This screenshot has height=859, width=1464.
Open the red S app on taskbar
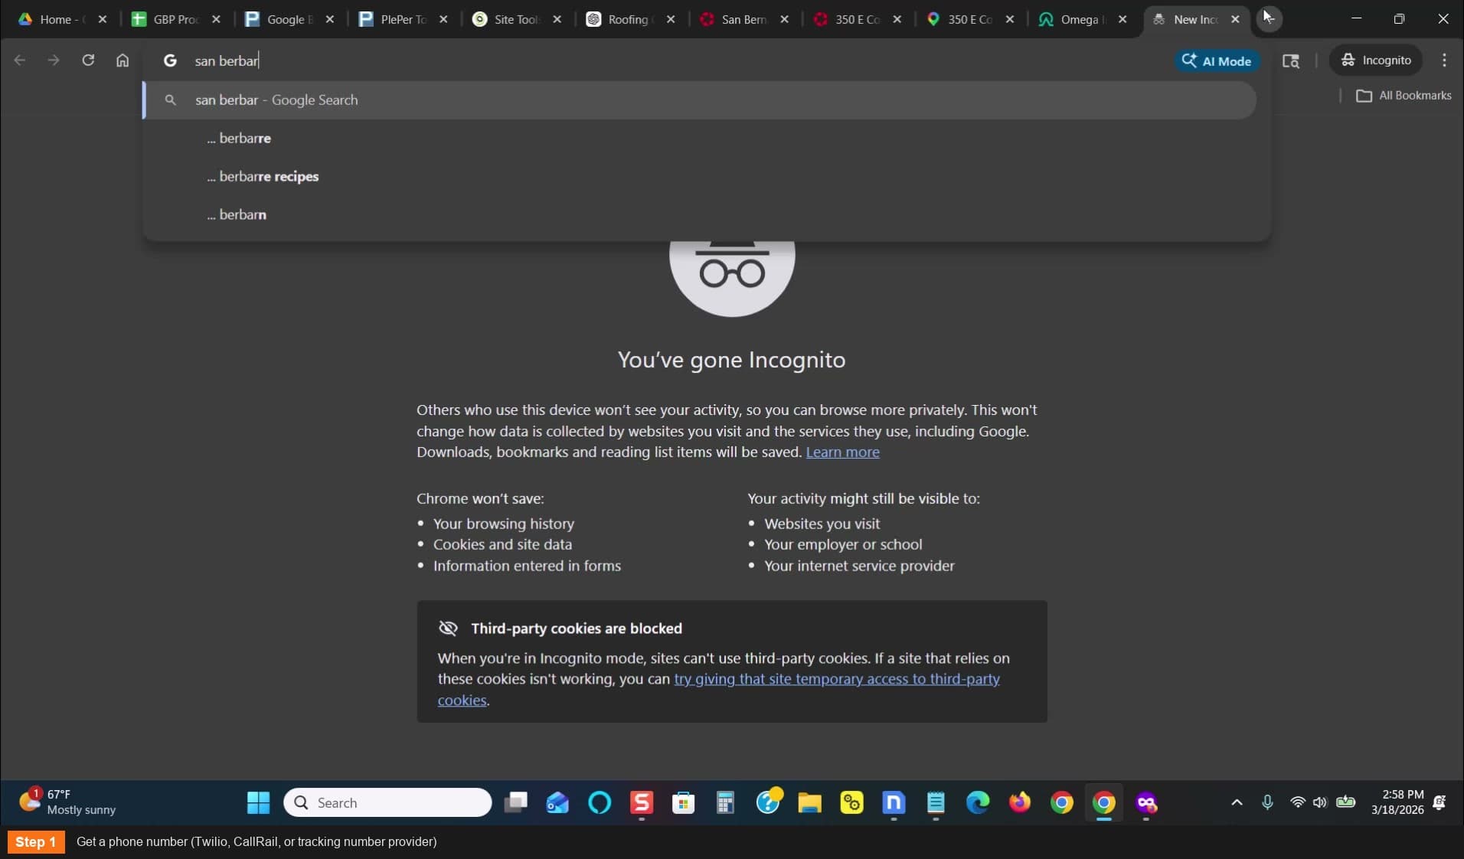click(x=642, y=802)
